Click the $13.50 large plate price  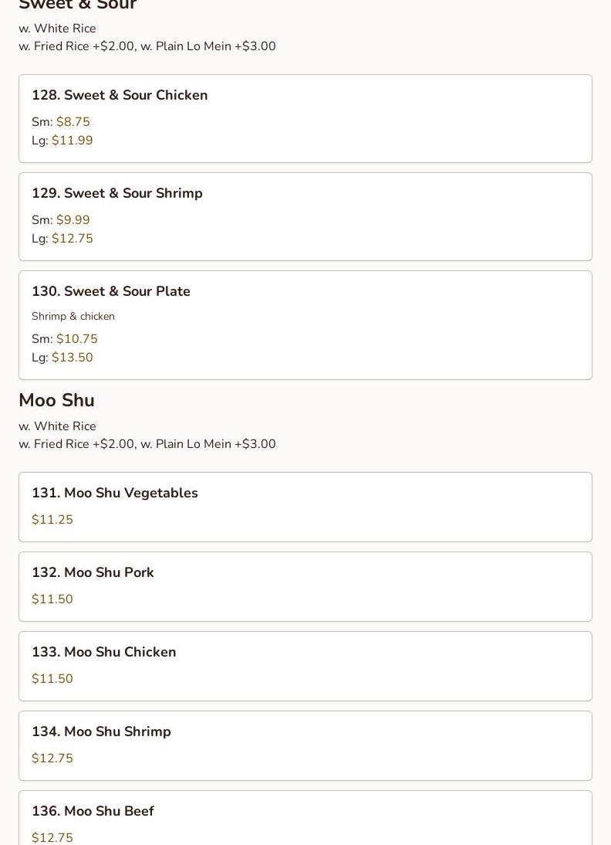pos(73,358)
